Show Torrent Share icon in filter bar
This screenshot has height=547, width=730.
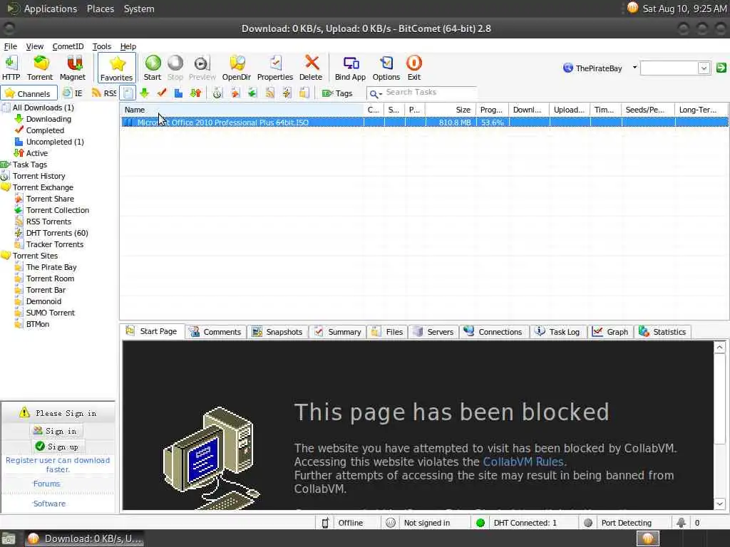click(x=235, y=93)
